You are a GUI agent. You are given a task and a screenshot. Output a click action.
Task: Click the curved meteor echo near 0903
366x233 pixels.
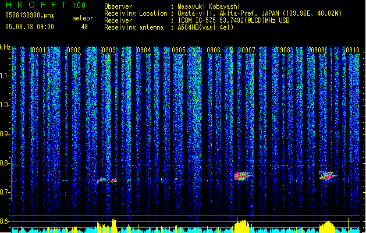click(x=102, y=180)
